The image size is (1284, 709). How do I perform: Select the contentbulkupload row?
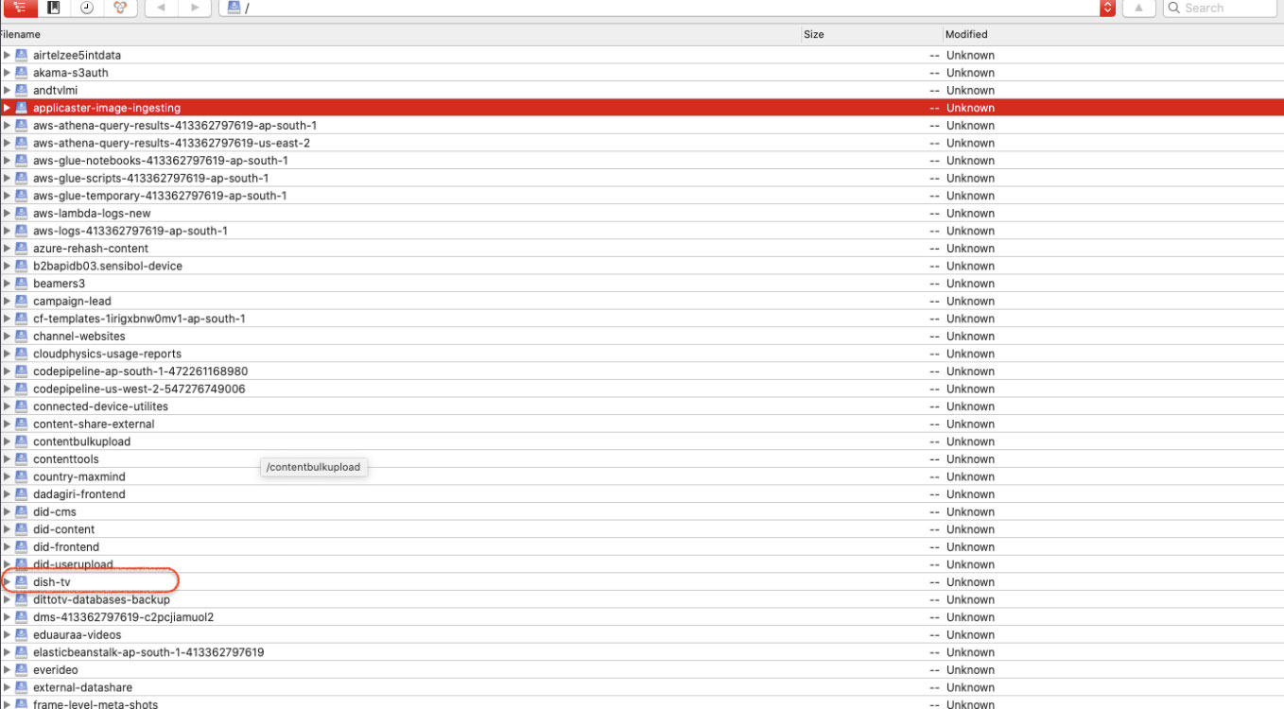click(x=642, y=441)
